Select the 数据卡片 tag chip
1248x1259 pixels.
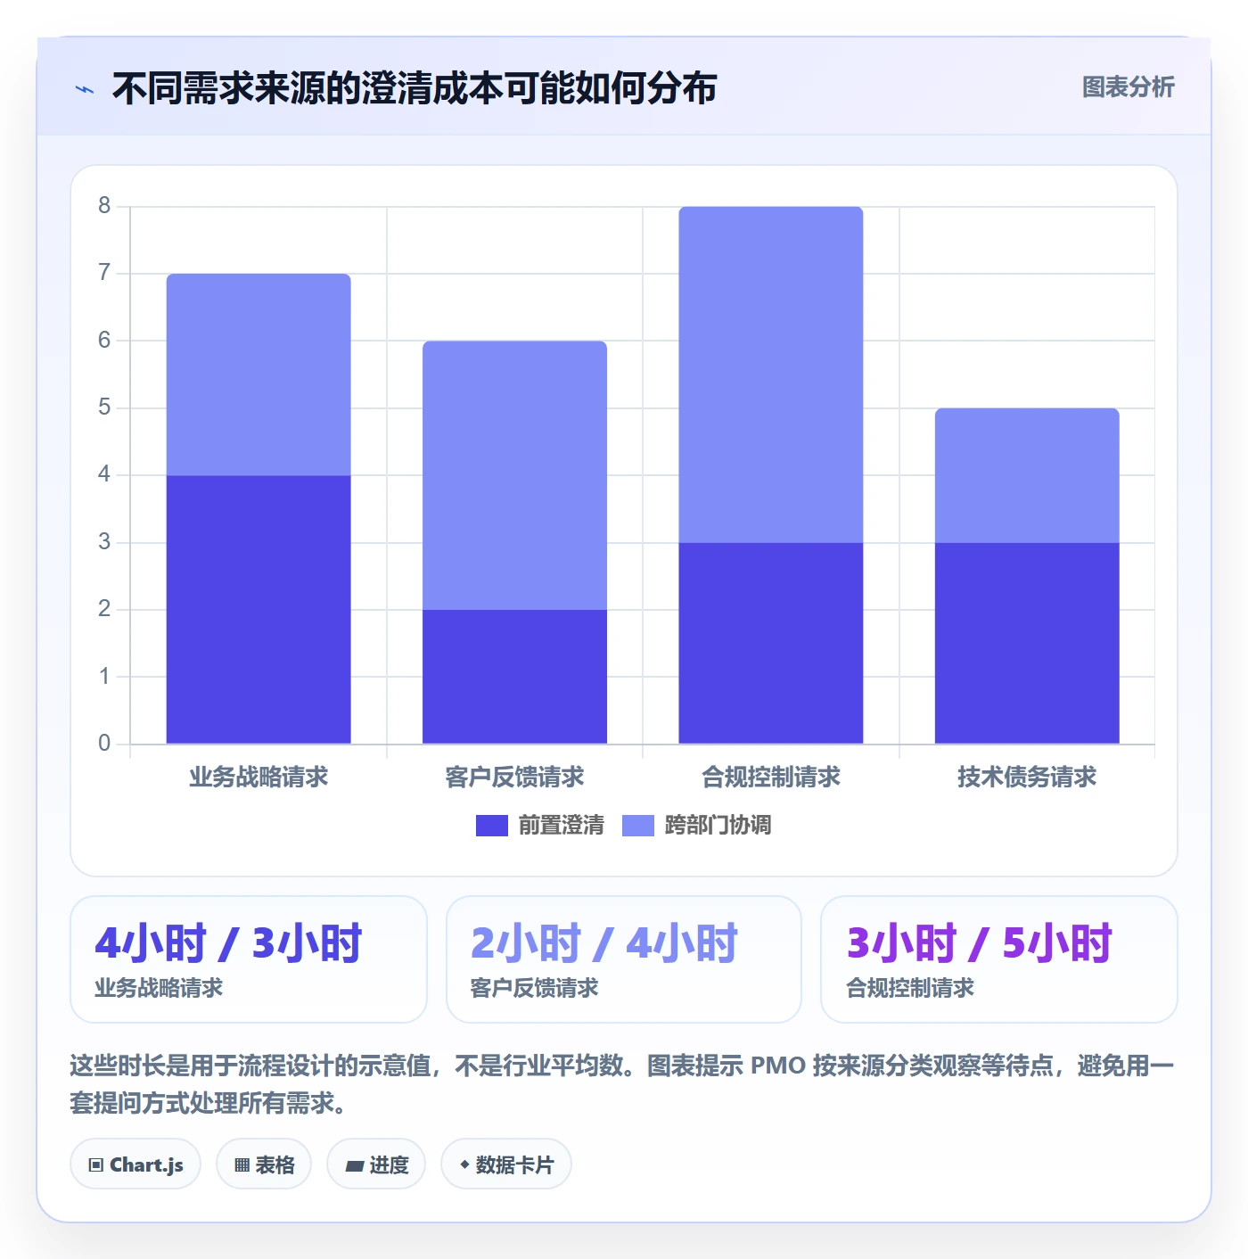[x=506, y=1164]
